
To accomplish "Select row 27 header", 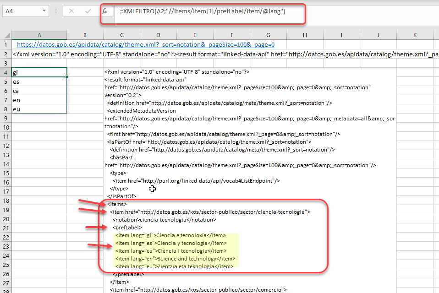I will pos(5,283).
